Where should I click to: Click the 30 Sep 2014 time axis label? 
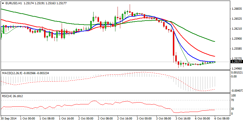[9, 119]
